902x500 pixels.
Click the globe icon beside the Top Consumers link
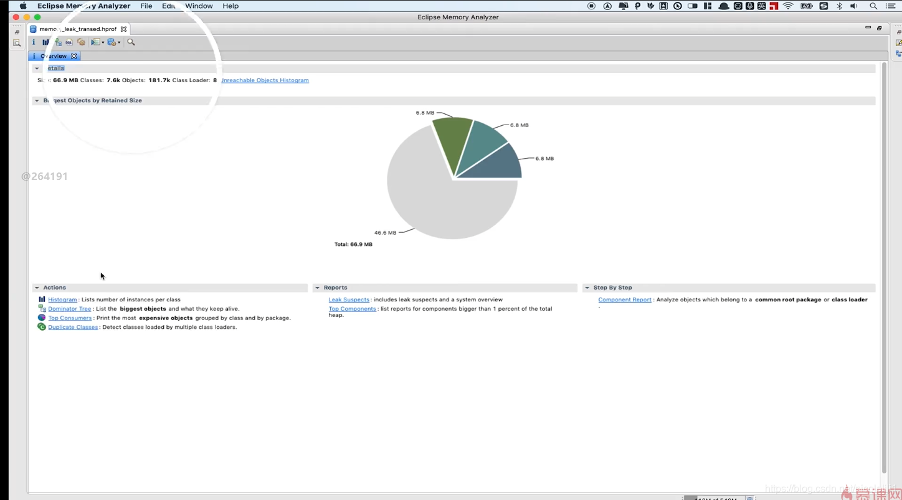tap(42, 318)
